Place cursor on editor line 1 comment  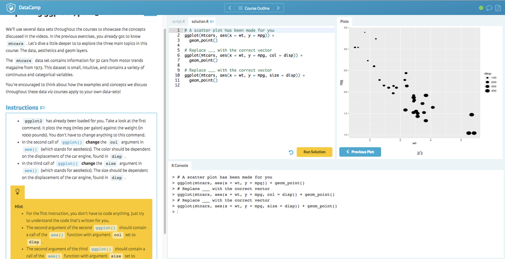[x=229, y=30]
